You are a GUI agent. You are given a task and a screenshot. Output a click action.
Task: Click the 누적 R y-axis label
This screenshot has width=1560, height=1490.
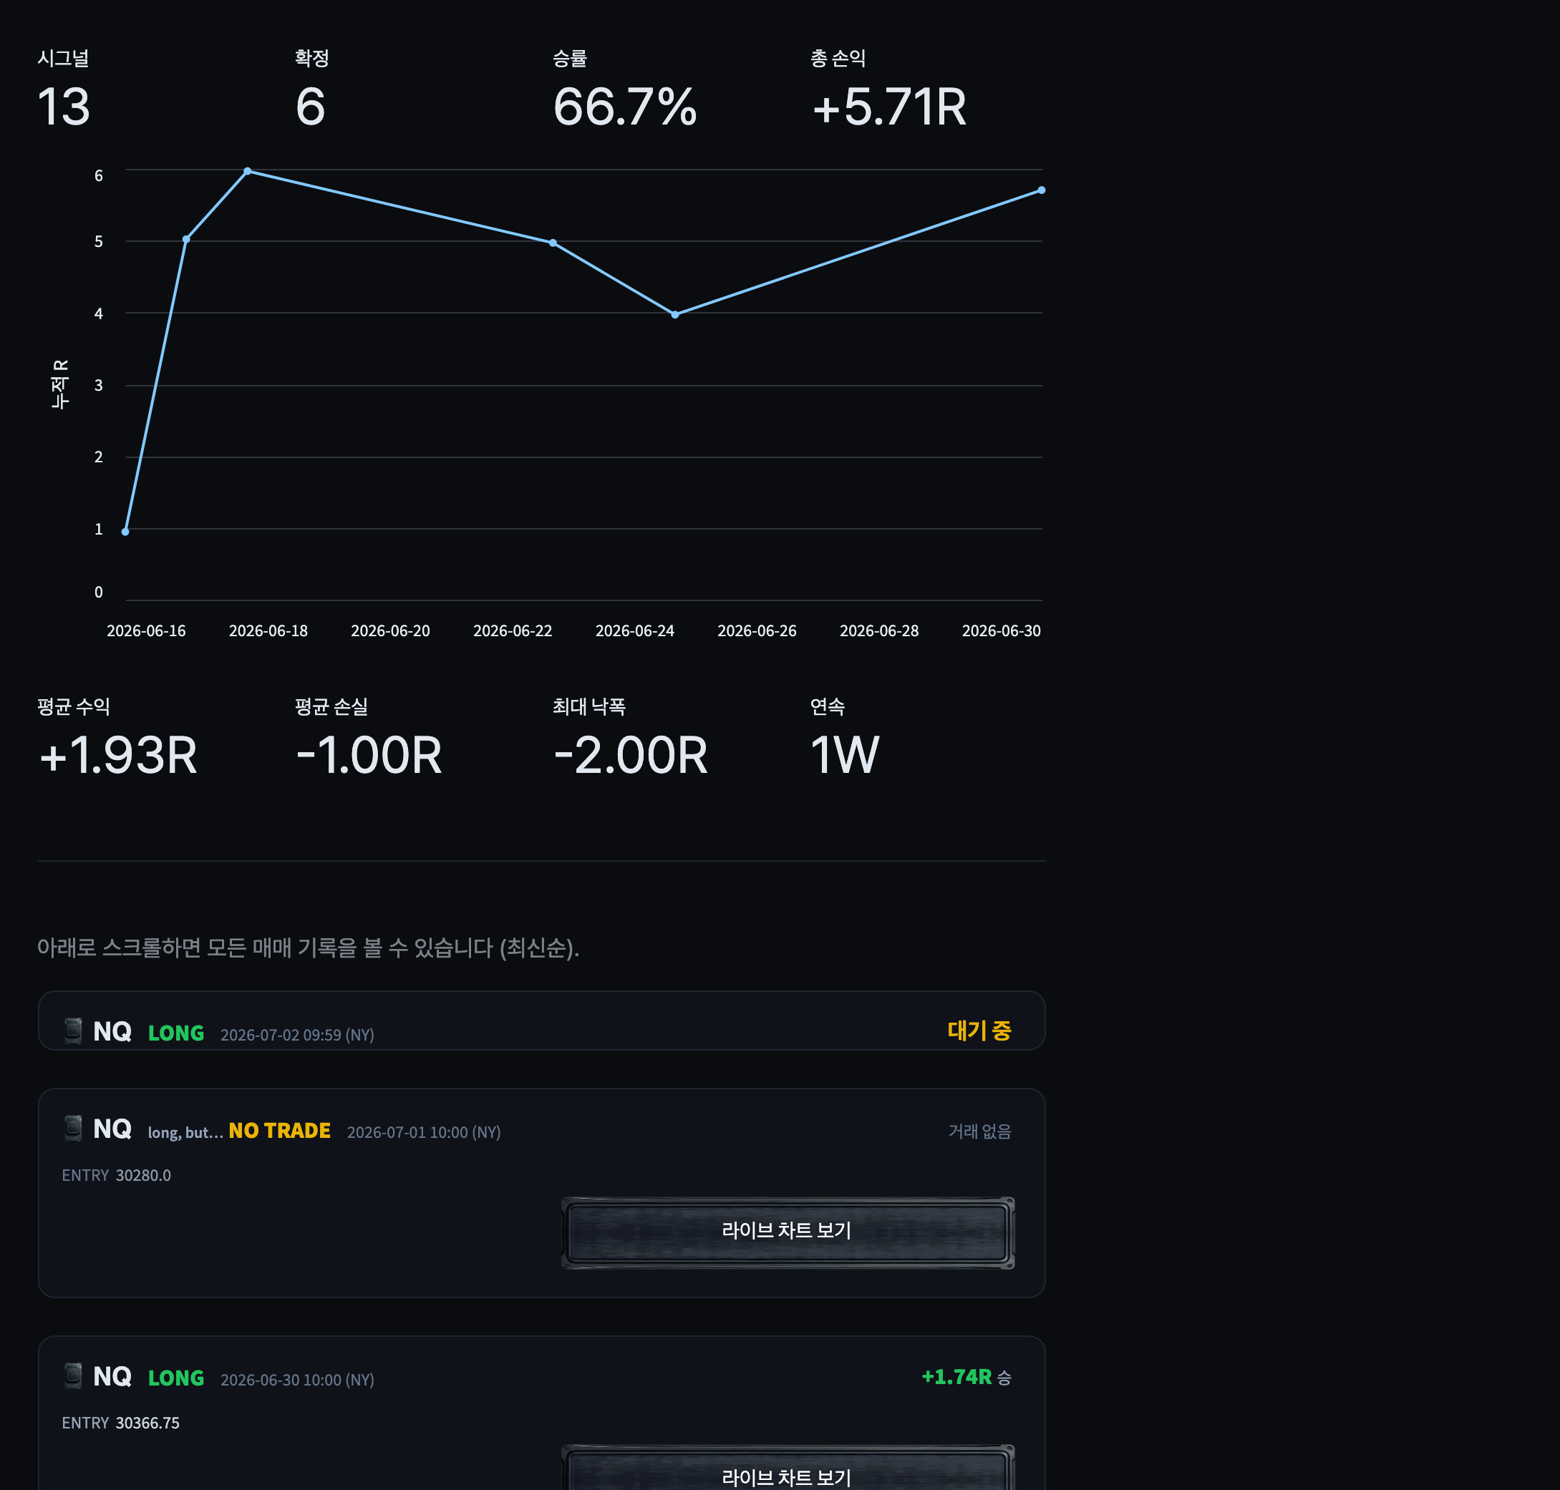(59, 384)
